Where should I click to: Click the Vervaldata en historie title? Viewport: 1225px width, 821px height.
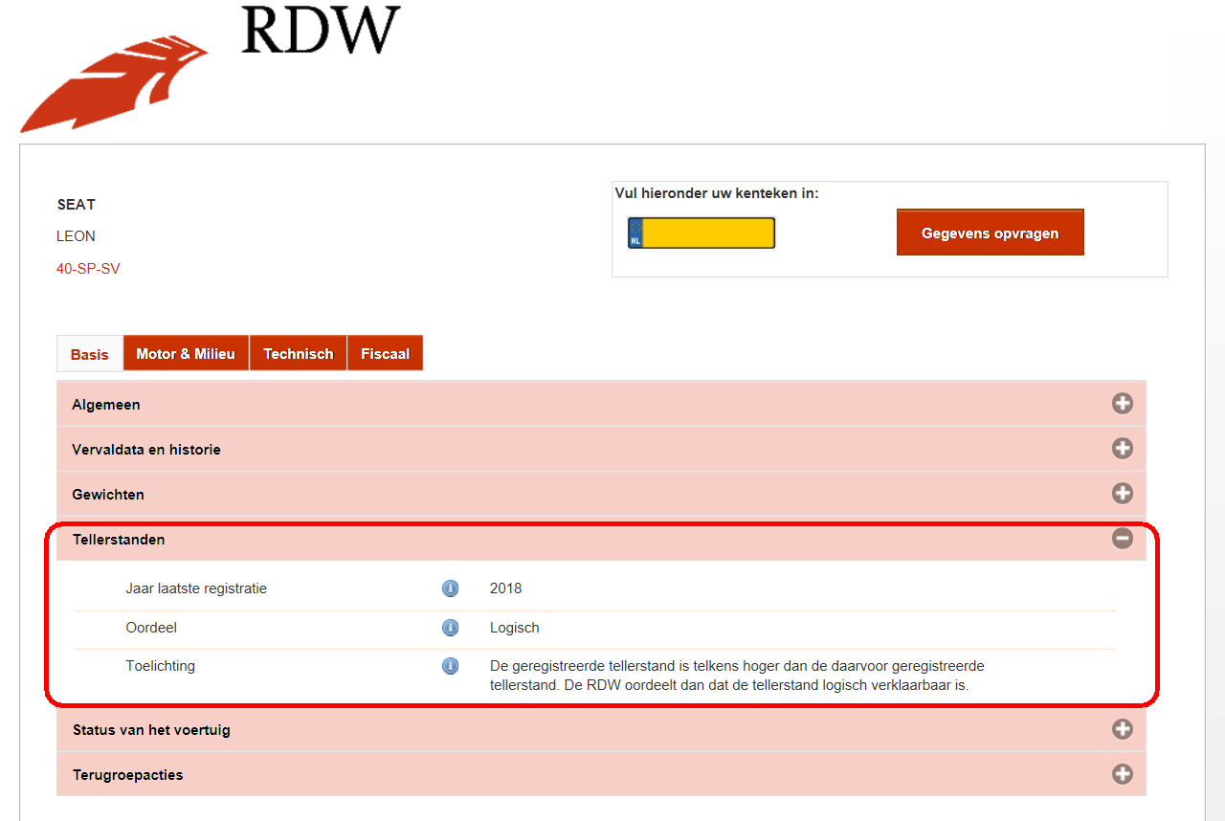tap(146, 450)
